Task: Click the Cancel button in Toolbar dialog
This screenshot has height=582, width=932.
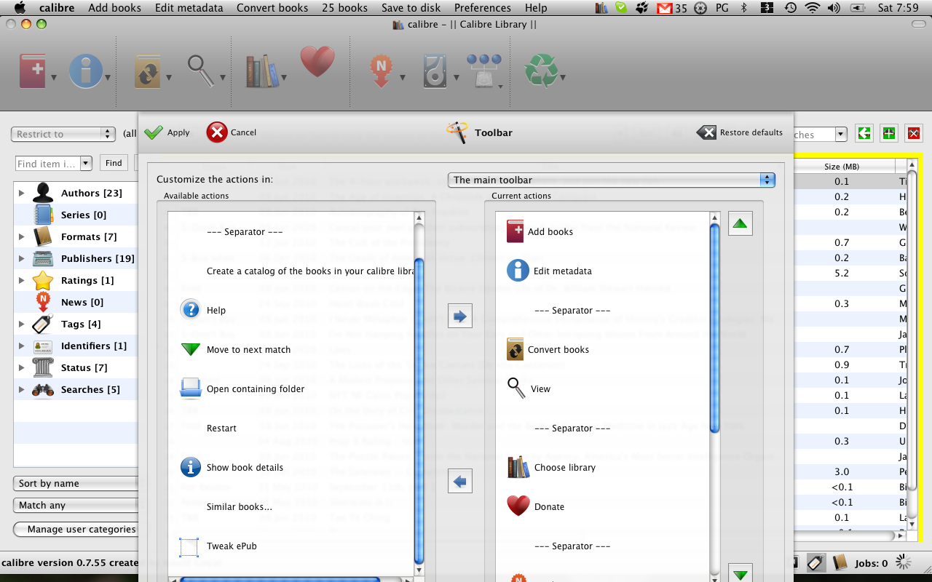Action: pyautogui.click(x=232, y=132)
